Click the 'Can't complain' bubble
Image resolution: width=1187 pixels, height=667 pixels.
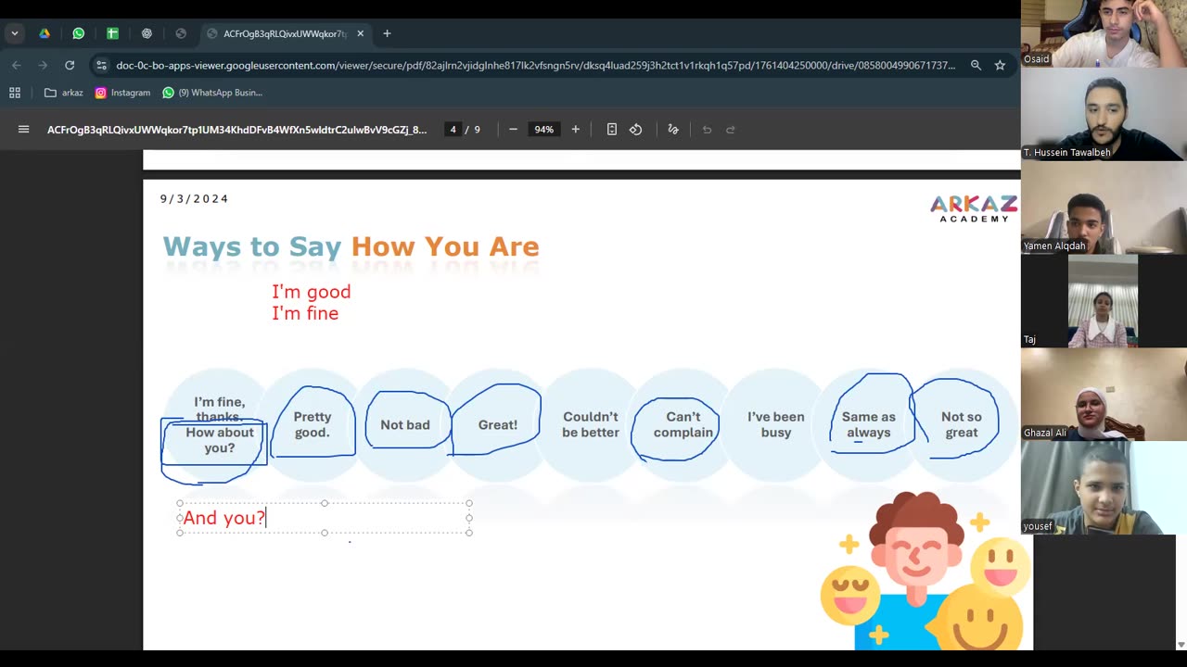tap(683, 424)
